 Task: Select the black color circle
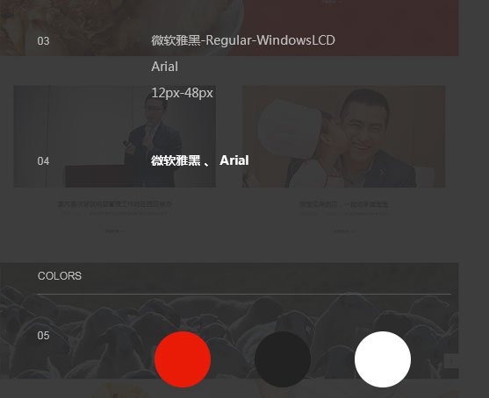(283, 359)
